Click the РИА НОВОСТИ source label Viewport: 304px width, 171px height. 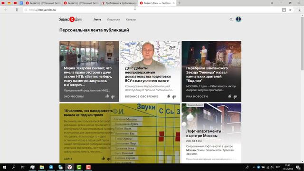pyautogui.click(x=197, y=96)
